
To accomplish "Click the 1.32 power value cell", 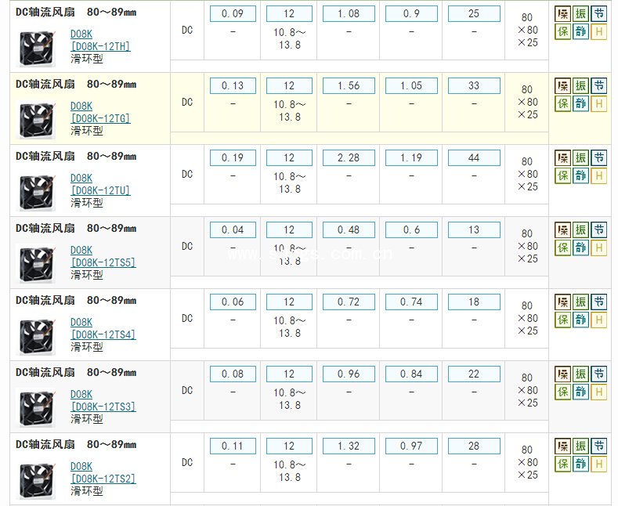I will pos(349,446).
